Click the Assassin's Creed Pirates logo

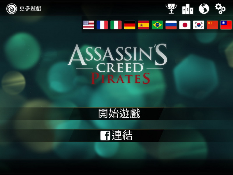point(117,64)
